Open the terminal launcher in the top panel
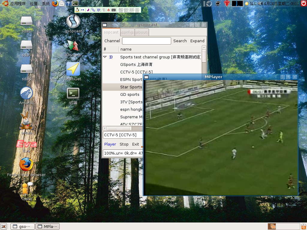The height and width of the screenshot is (230, 307). 75,3
